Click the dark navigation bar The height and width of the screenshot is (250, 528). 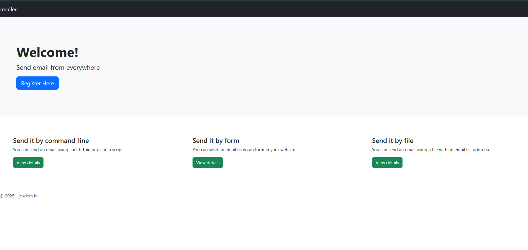point(263,9)
